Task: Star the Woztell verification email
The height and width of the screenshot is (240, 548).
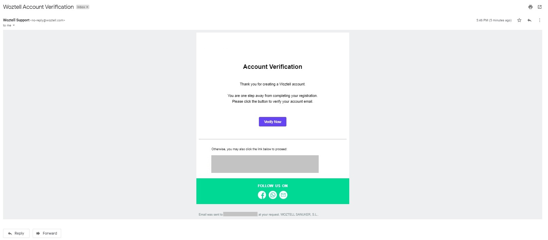Action: click(x=519, y=20)
